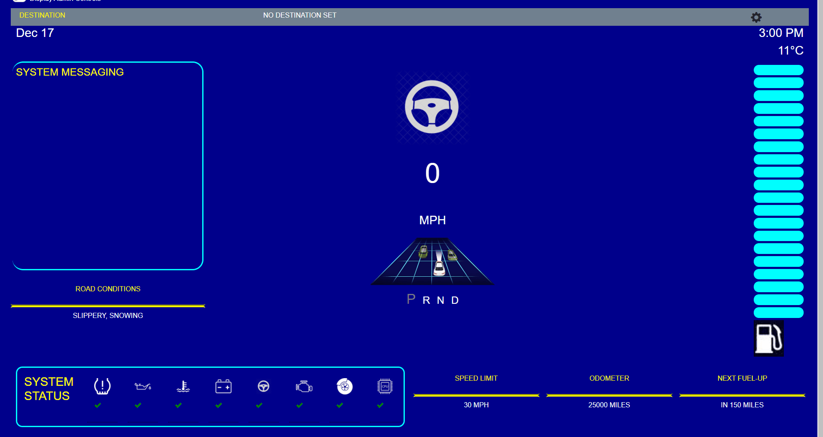
Task: Click the lane view road graphic
Action: pos(432,261)
